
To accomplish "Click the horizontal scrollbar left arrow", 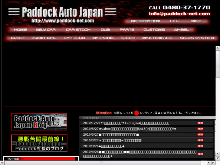I will [2, 163].
